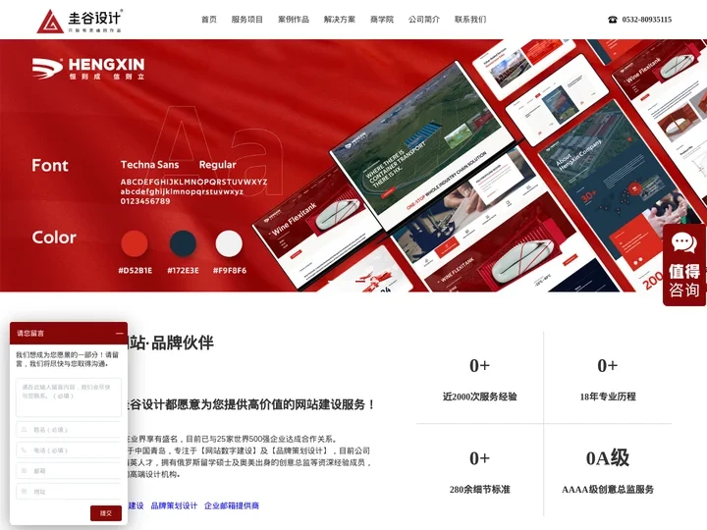The height and width of the screenshot is (530, 707).
Task: Click the AAAA级创意总监服务 stat text
Action: (608, 490)
